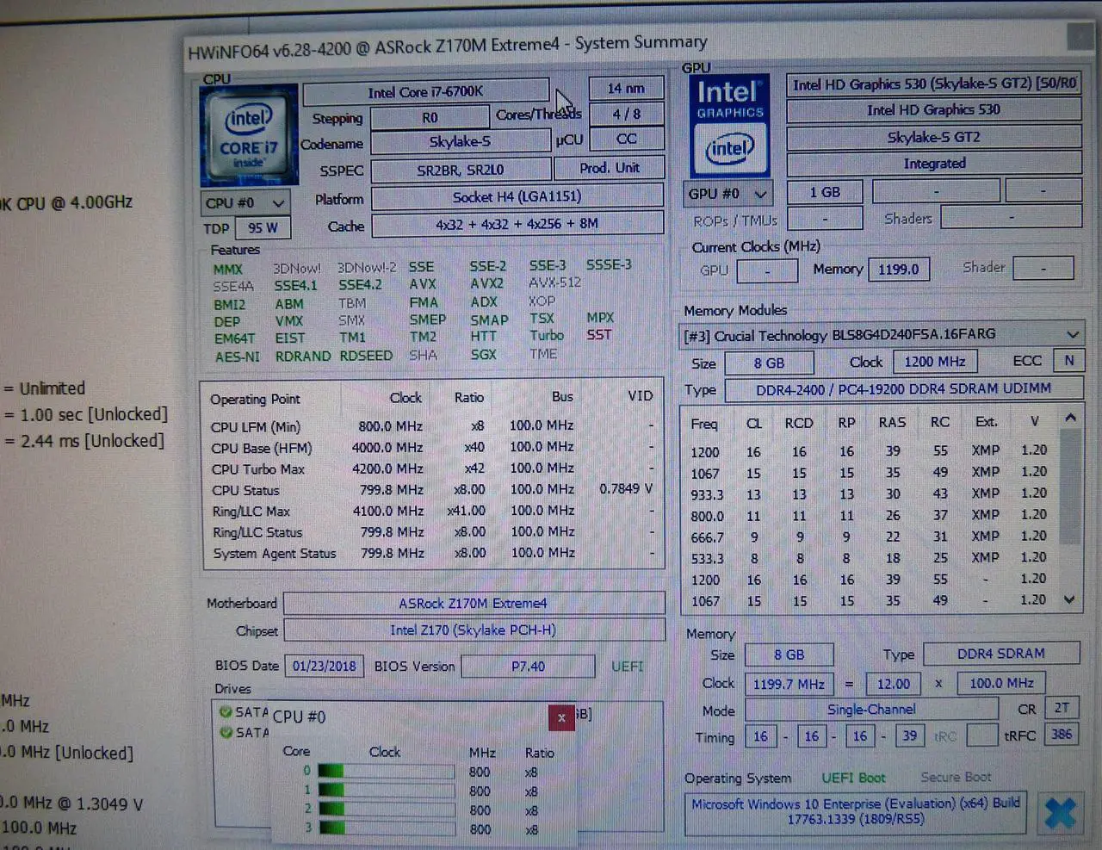Click the BIOS Date 01/23/2018 field
This screenshot has width=1102, height=850.
coord(325,666)
